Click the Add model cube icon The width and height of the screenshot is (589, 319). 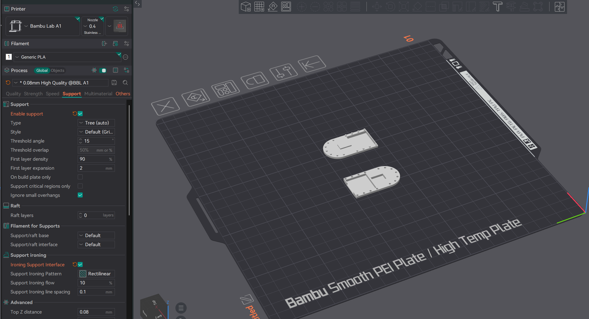246,7
